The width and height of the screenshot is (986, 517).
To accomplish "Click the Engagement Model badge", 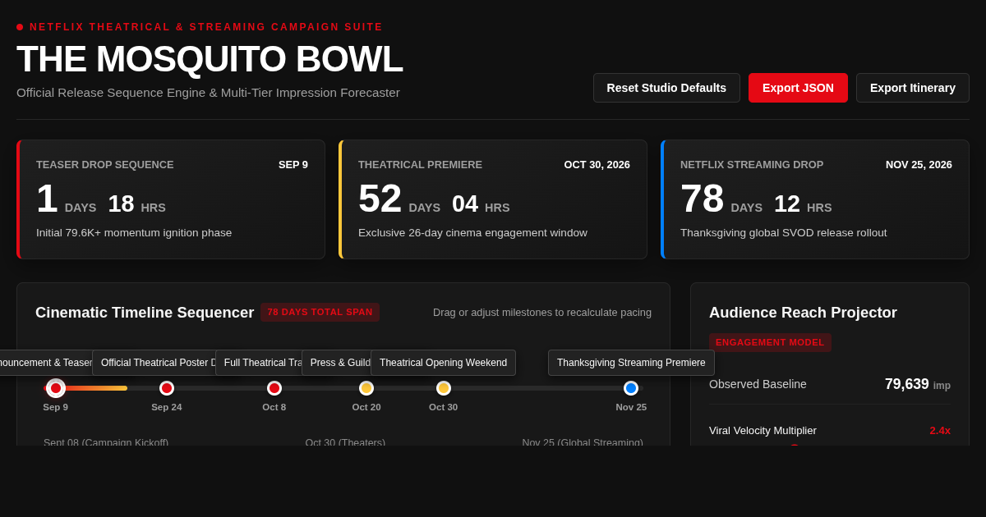I will point(770,342).
